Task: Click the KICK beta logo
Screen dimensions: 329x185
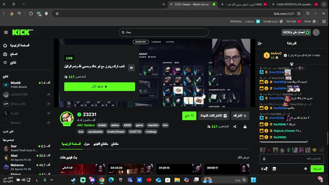Action: tap(23, 32)
